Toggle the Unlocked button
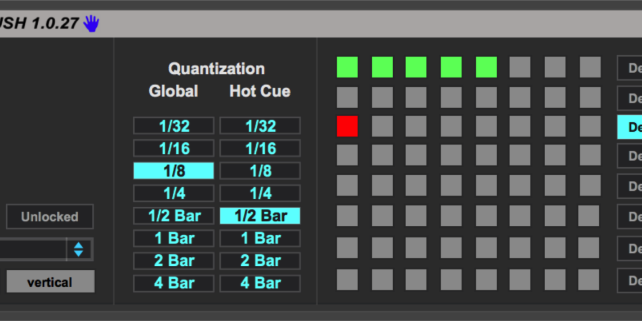The image size is (642, 321). 50,217
